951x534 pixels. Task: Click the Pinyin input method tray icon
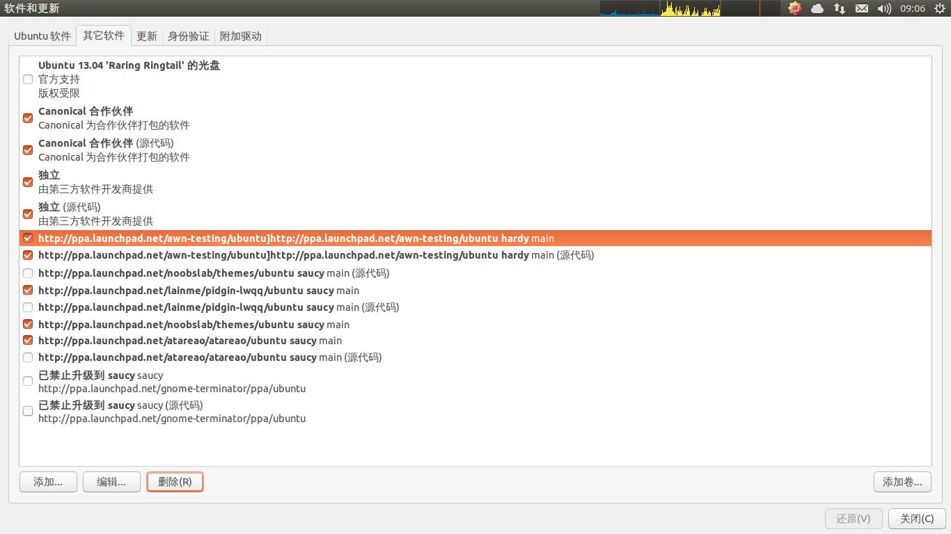coord(795,8)
